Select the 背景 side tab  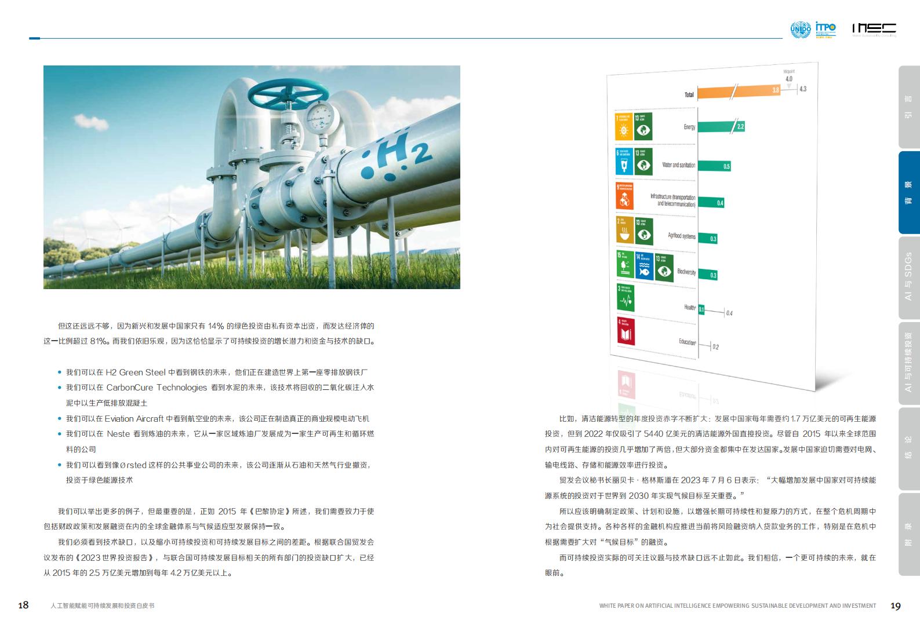[x=909, y=192]
